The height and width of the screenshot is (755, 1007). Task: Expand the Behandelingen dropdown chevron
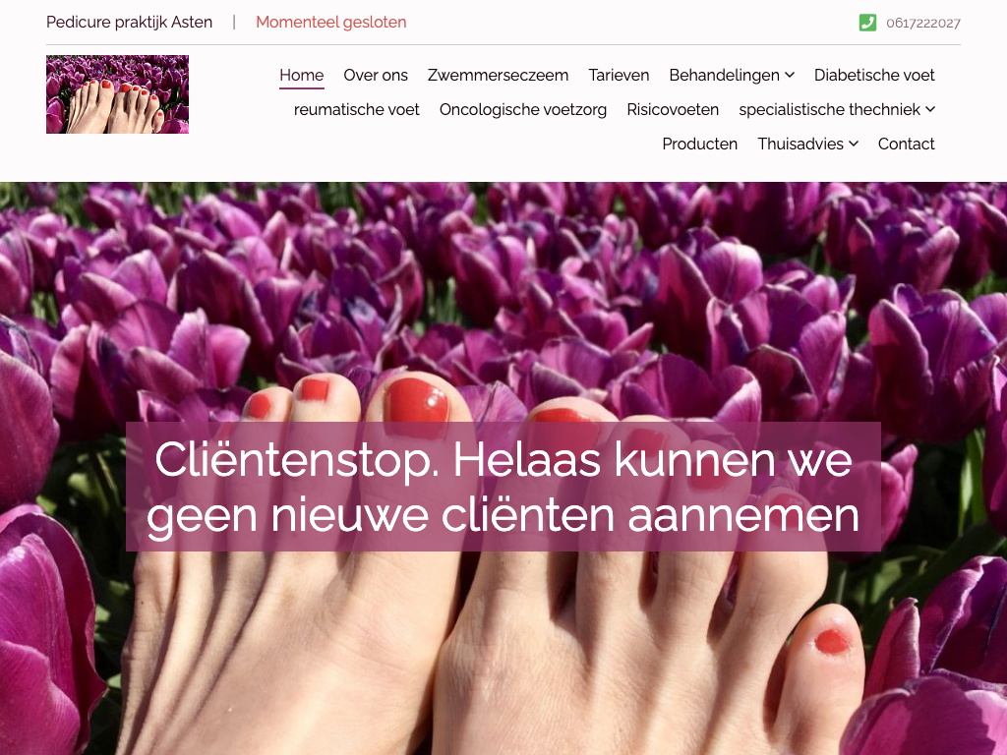pos(790,75)
